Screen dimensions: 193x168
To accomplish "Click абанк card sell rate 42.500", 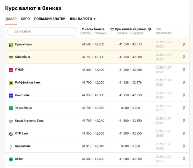I will pyautogui.click(x=137, y=159).
